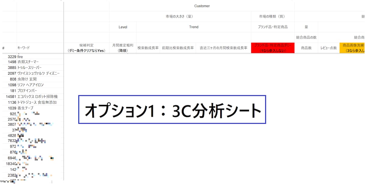
Task: Click the keyword ヴァイスシュヴァルツ ディズニー
Action: (x=40, y=74)
